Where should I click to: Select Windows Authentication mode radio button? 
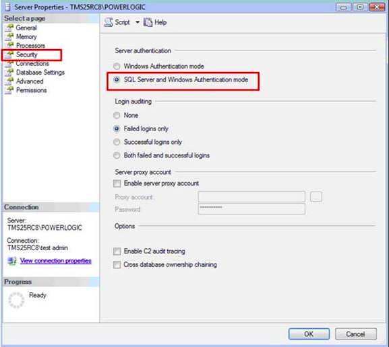click(x=117, y=67)
